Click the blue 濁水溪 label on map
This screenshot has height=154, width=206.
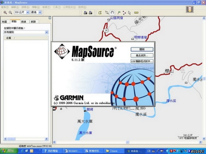pos(171,101)
